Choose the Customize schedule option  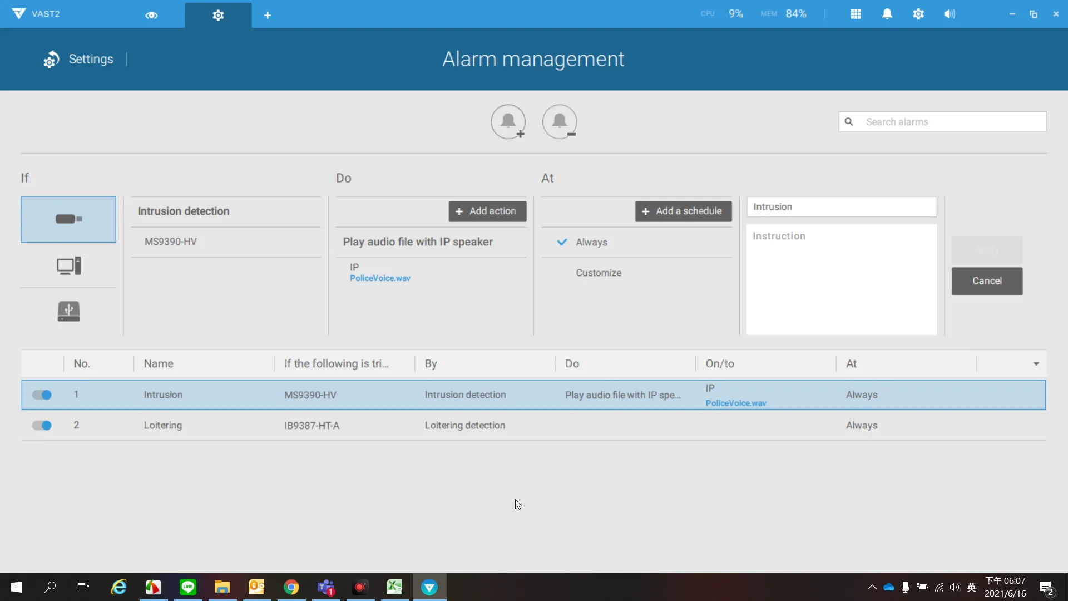599,273
